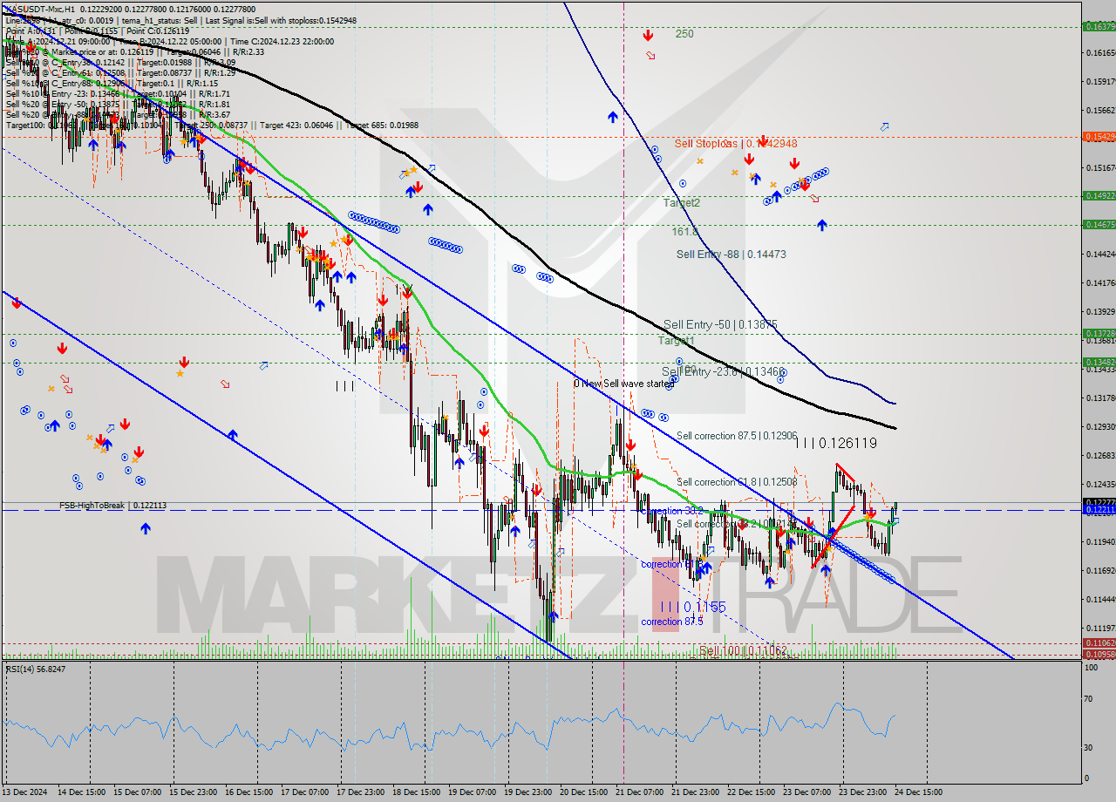1116x802 pixels.
Task: Click the 'RSI(14) 56.8247' indicator label
Action: 36,669
